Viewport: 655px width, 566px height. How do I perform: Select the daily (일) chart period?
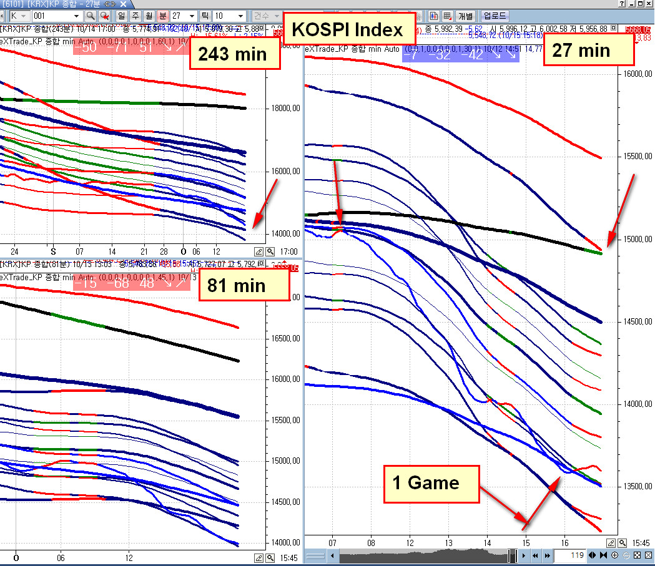121,16
